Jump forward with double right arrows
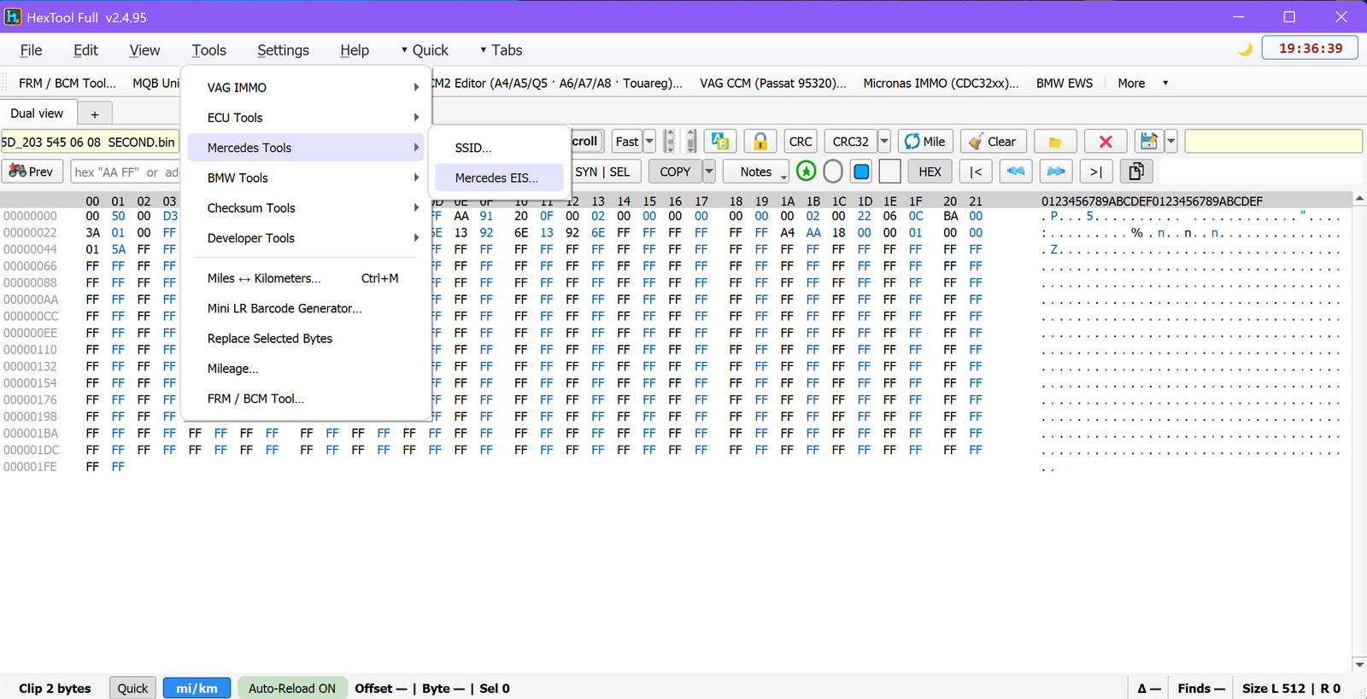 [1056, 172]
